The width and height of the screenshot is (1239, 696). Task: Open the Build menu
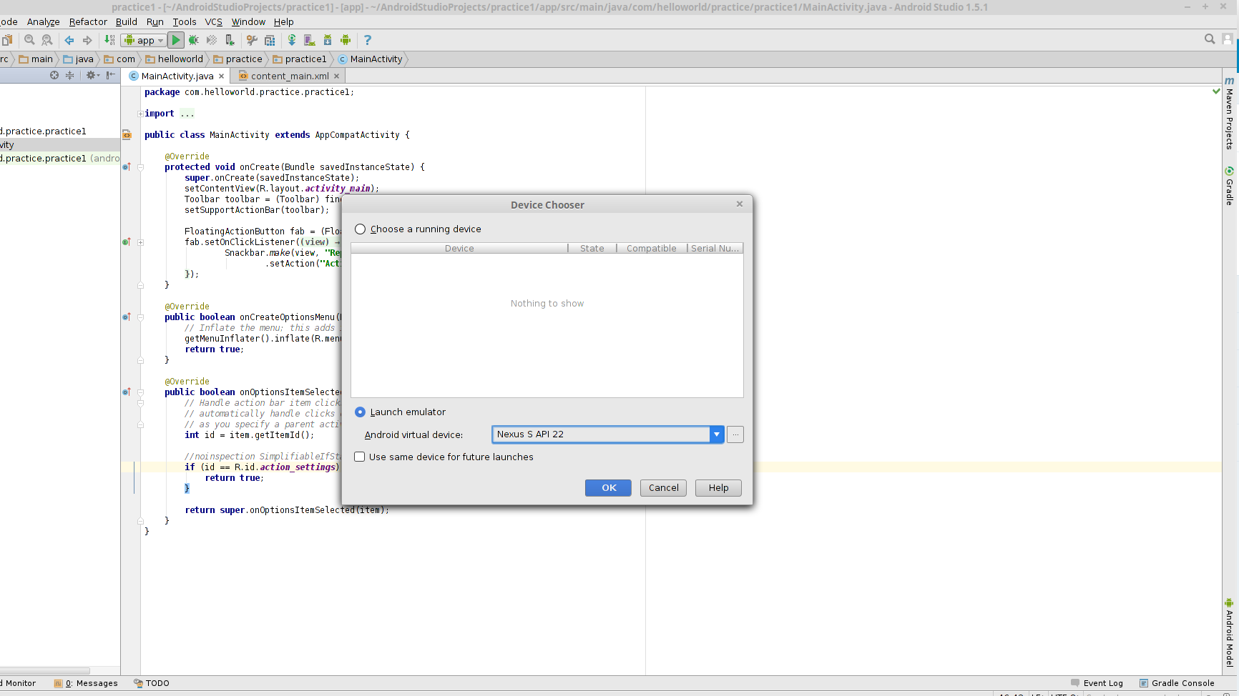tap(126, 21)
